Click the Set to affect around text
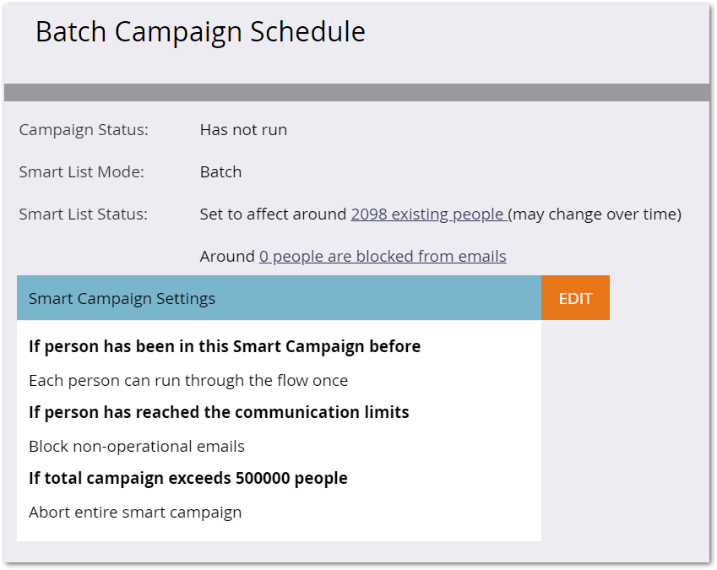 (273, 214)
